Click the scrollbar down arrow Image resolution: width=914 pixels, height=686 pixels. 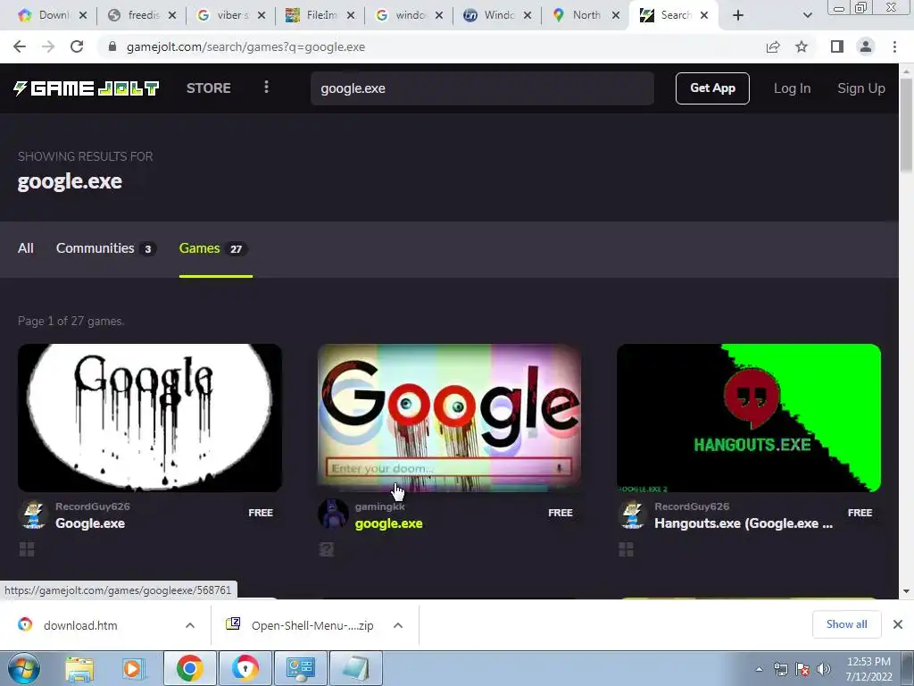coord(906,591)
